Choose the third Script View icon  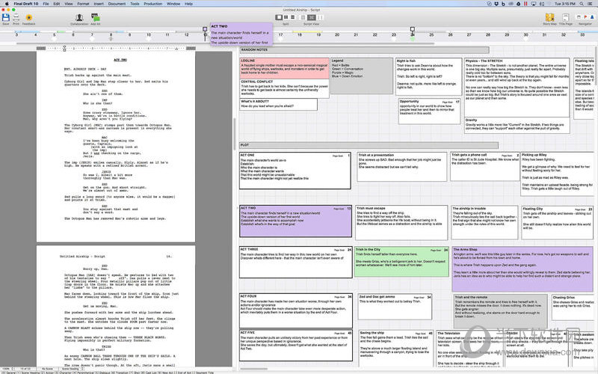[320, 17]
